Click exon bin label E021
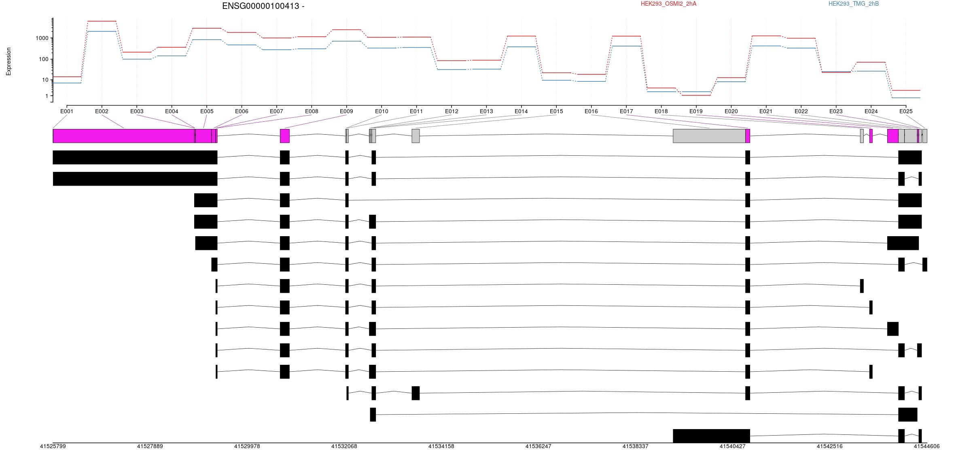The height and width of the screenshot is (453, 971). [x=766, y=111]
